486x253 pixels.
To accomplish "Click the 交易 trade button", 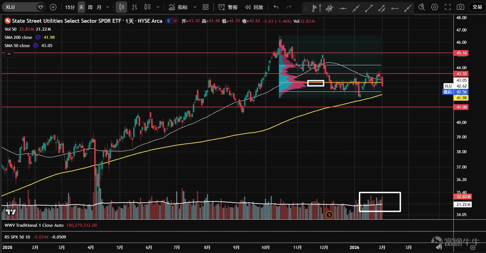I will pos(477,7).
